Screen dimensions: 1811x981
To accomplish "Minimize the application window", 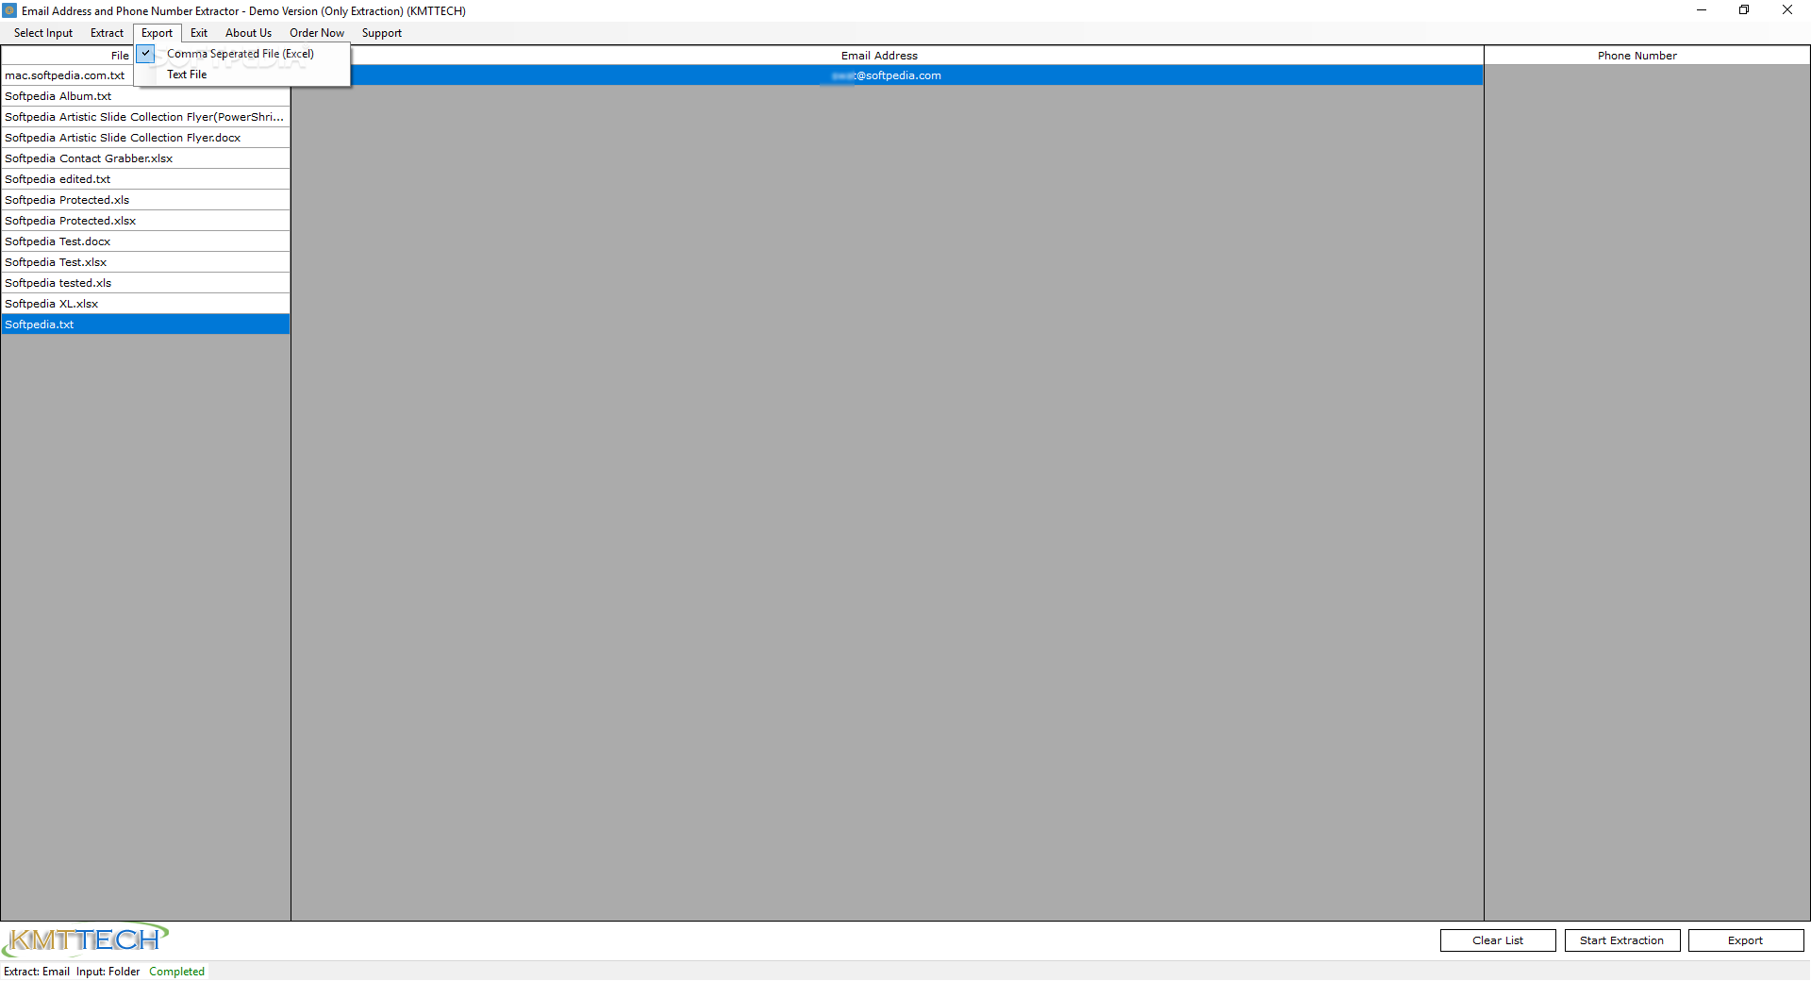I will 1702,10.
